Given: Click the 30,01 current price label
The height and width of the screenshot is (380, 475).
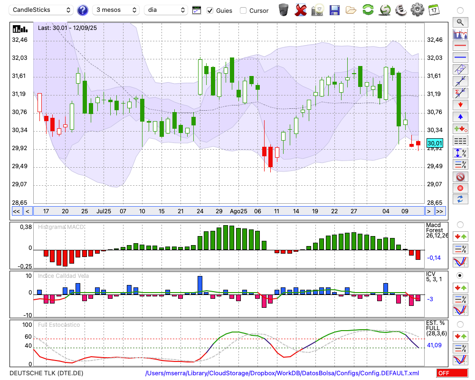Looking at the screenshot, I should [x=435, y=143].
